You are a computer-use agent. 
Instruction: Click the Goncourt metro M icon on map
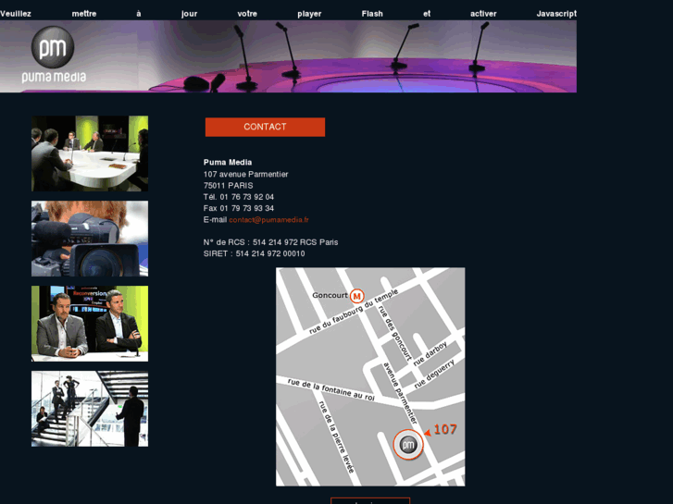click(x=356, y=296)
